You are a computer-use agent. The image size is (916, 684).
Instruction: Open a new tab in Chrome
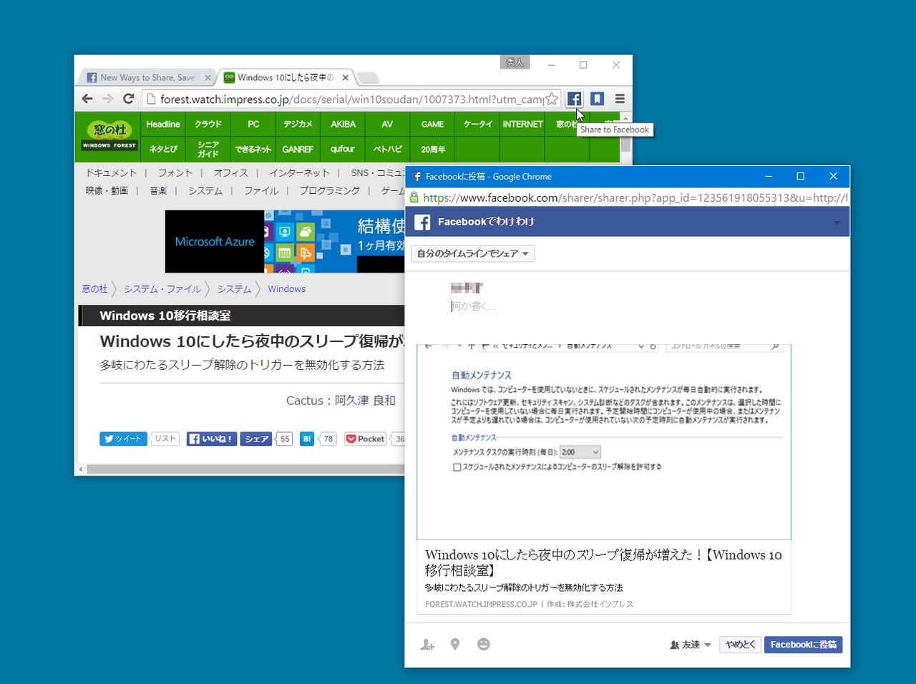click(x=368, y=77)
